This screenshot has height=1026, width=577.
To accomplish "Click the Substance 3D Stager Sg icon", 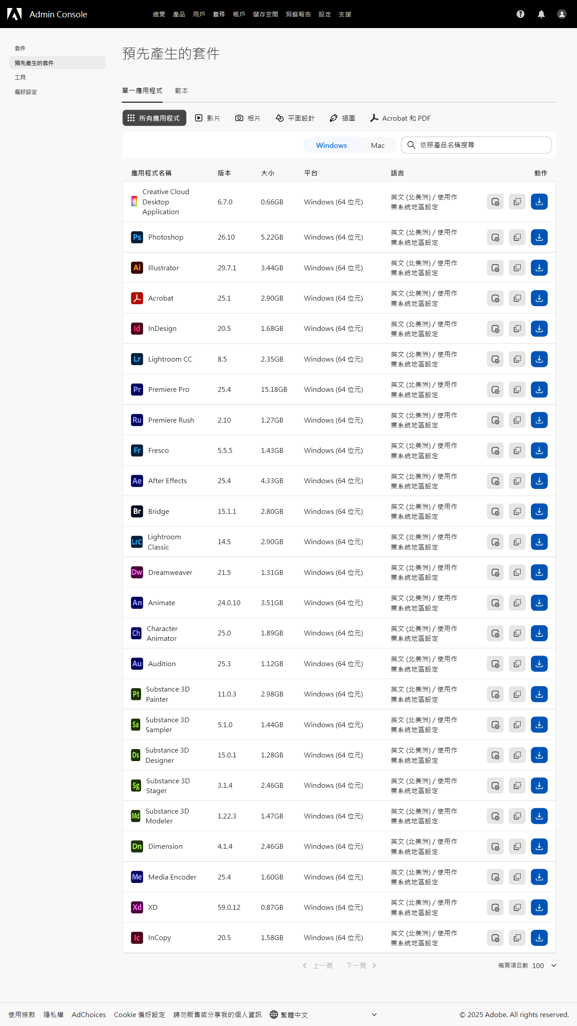I will click(x=136, y=786).
